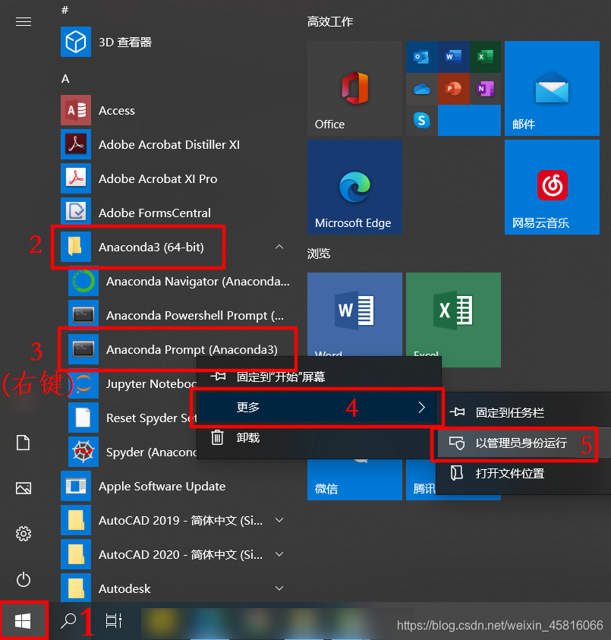Click the Anaconda3 (64-bit) folder icon
The height and width of the screenshot is (640, 611).
(x=76, y=247)
